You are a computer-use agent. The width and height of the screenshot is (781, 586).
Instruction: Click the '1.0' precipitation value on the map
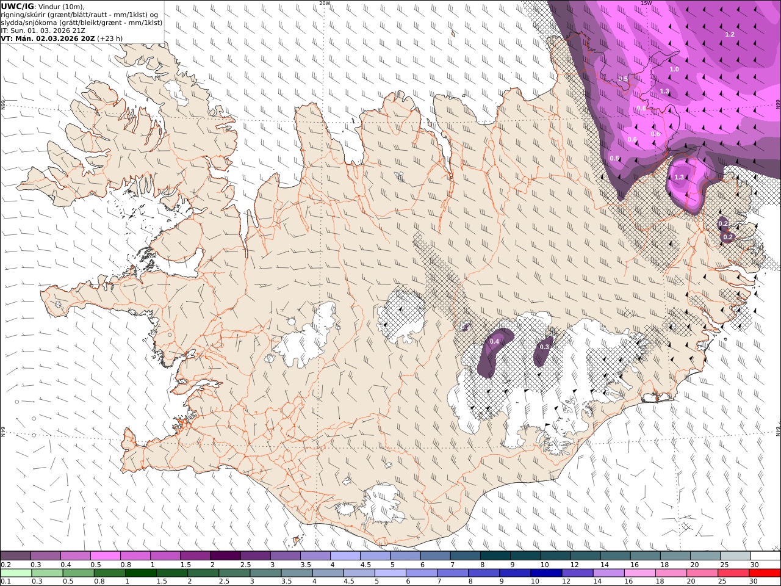coord(674,70)
